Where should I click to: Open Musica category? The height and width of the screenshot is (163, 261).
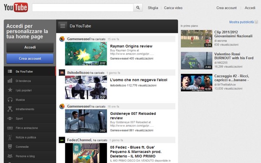click(x=30, y=100)
